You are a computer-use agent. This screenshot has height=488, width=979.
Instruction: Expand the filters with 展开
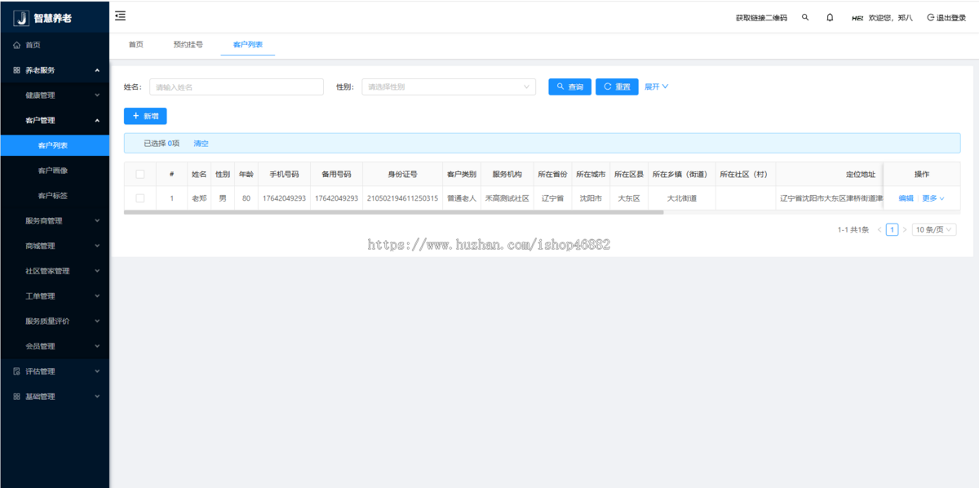click(x=657, y=87)
